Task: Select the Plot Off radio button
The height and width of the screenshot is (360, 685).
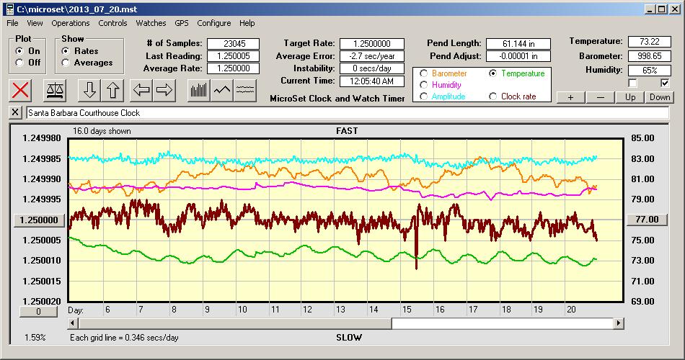Action: 19,63
